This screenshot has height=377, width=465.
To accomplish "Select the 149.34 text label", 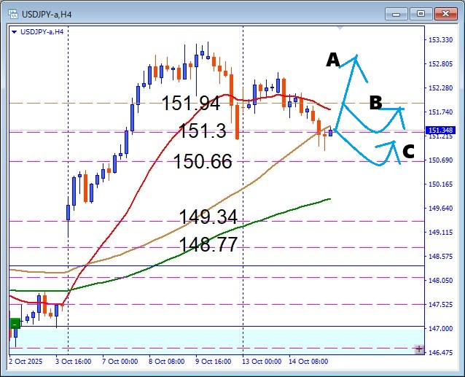I will 208,217.
